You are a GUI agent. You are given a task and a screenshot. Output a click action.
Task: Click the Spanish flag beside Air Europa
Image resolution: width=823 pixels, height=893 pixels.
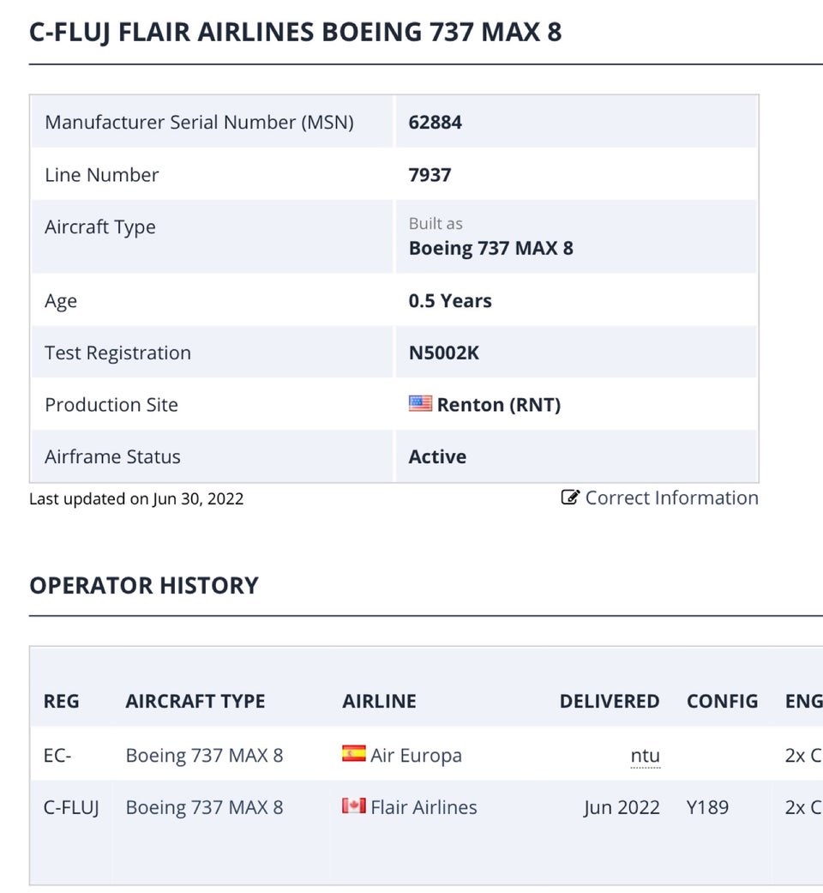353,754
